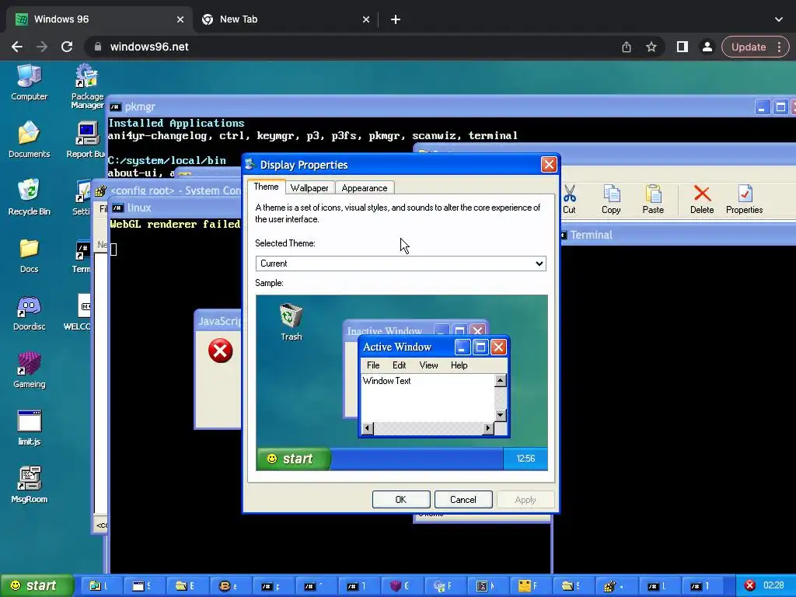Viewport: 796px width, 597px height.
Task: Click the Paste toolbar icon
Action: [x=653, y=199]
